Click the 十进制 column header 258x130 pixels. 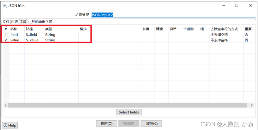[x=190, y=29]
